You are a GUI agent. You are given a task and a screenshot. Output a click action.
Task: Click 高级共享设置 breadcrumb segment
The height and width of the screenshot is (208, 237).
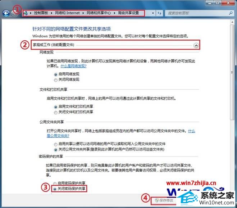(129, 13)
